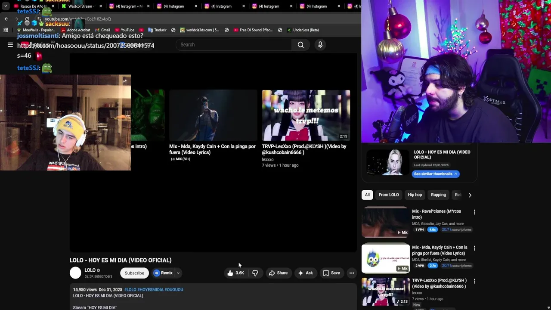The height and width of the screenshot is (310, 551).
Task: Click the address bar URL
Action: (78, 19)
